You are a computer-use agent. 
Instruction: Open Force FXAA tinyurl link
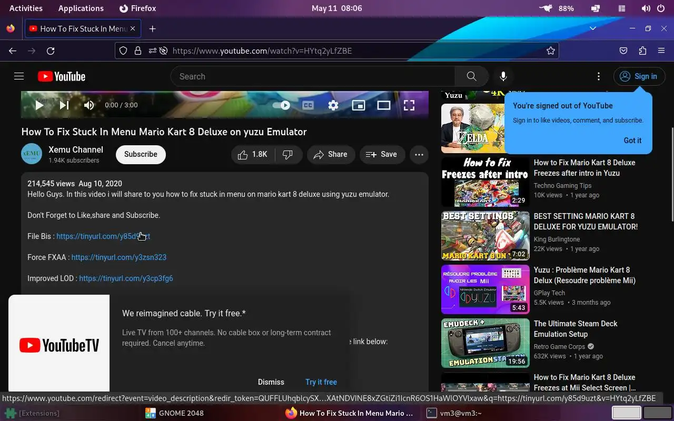(119, 257)
